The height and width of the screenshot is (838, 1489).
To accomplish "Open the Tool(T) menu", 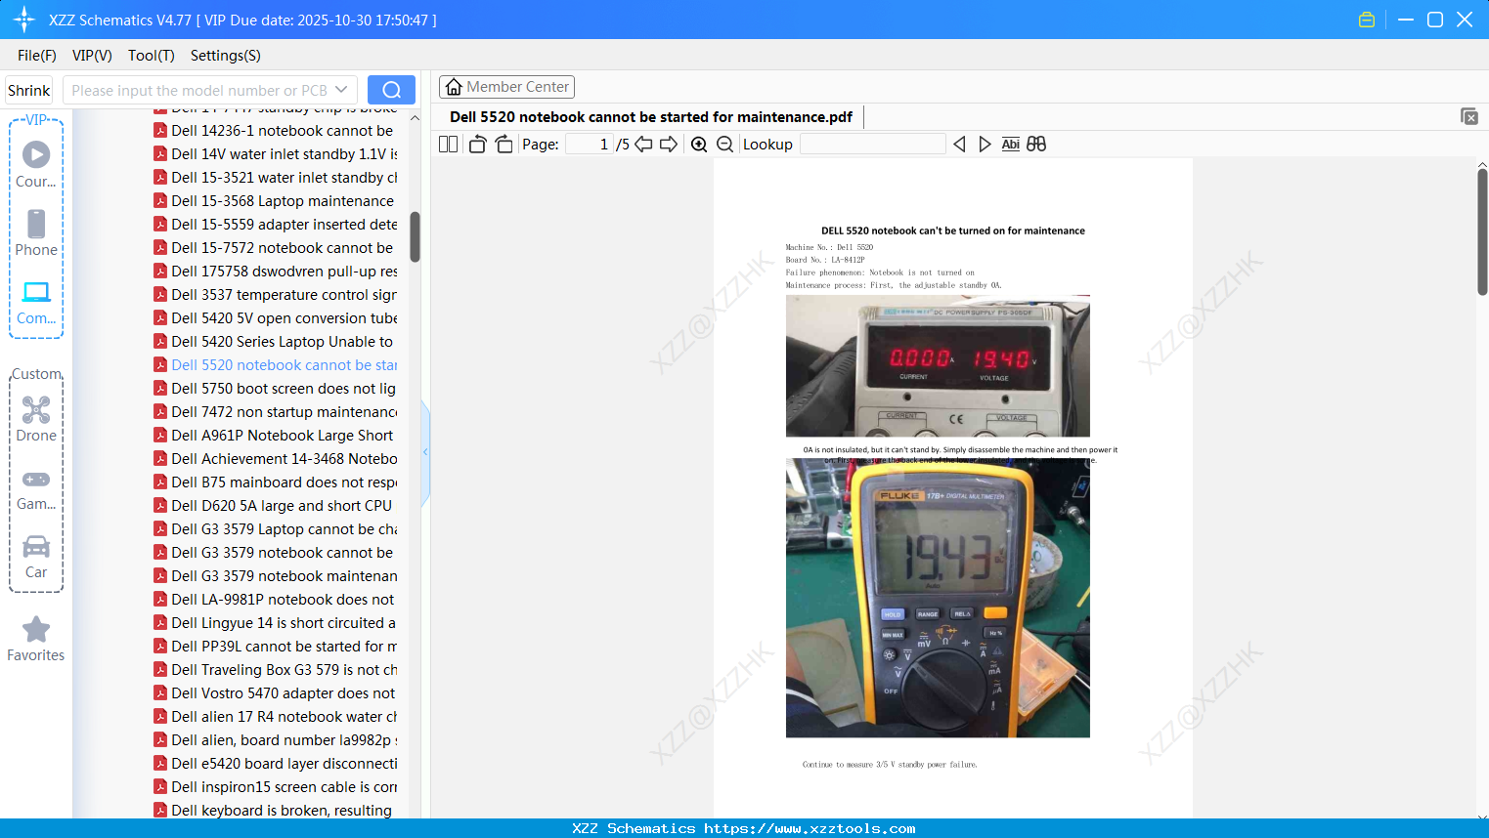I will [152, 56].
